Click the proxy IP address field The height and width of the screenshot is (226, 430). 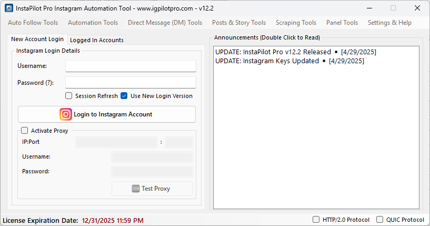116,142
